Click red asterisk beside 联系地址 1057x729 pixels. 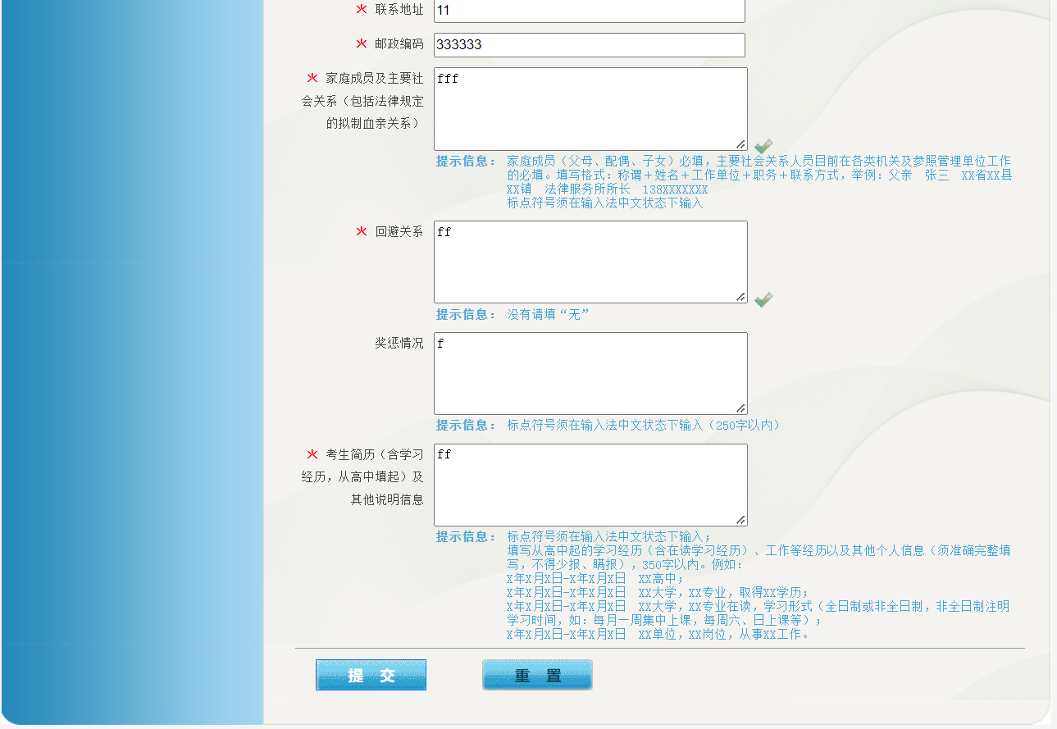tap(362, 9)
